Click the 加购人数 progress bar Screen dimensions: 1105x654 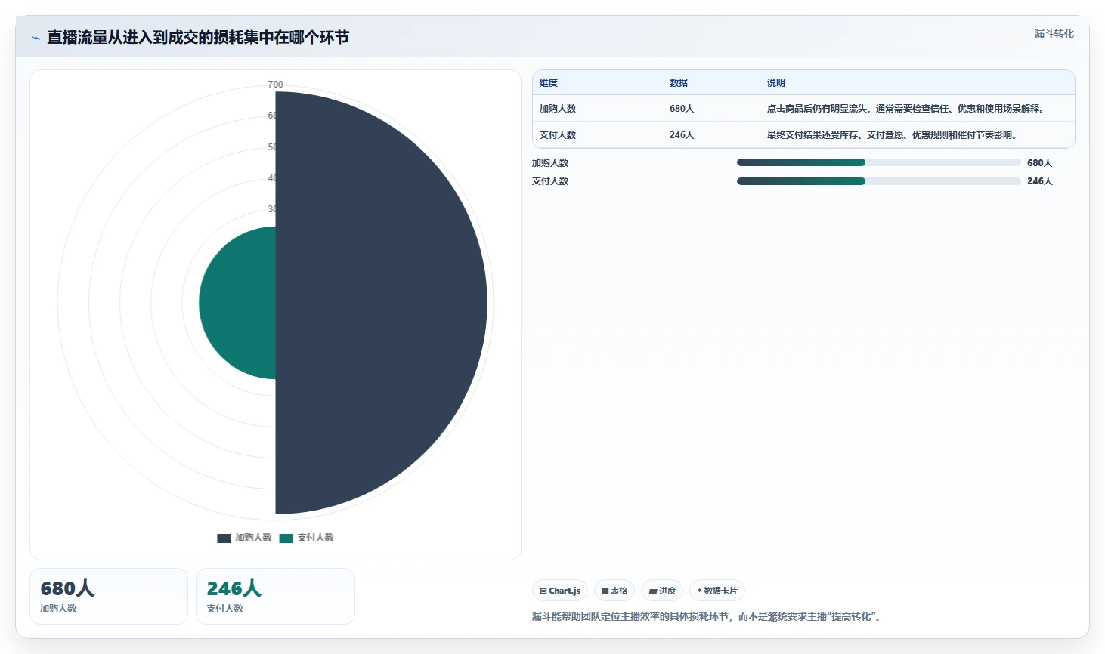pos(879,162)
